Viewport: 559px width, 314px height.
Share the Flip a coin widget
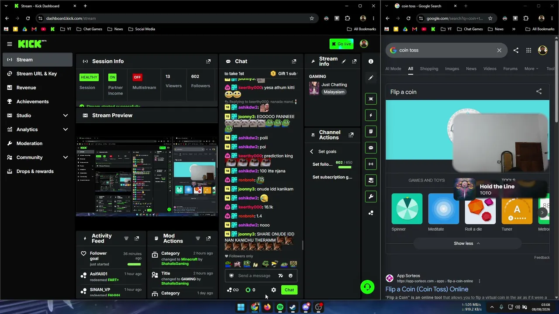click(539, 92)
